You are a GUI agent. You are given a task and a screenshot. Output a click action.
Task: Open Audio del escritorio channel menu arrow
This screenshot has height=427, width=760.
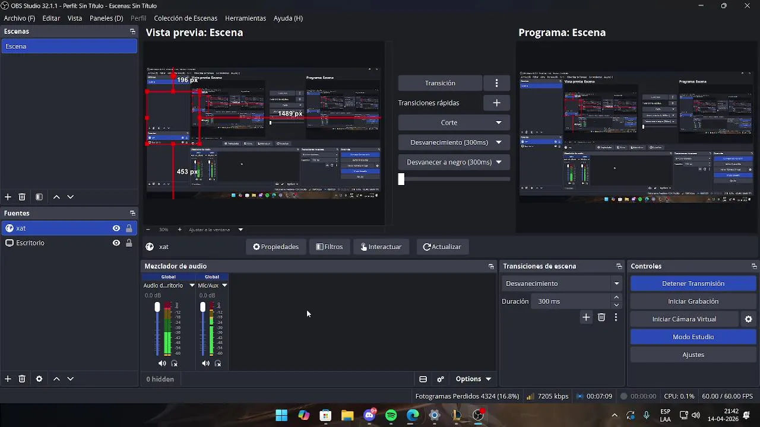point(192,285)
